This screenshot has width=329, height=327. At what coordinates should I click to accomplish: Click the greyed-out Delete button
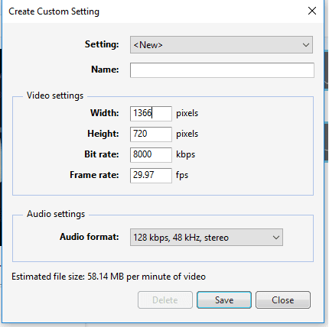[165, 300]
